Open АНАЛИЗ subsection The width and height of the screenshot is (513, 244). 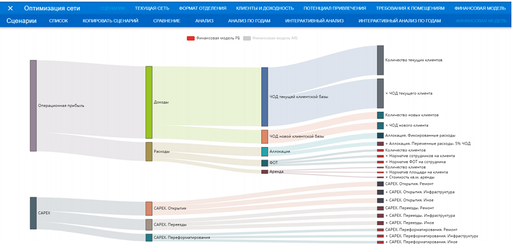pyautogui.click(x=204, y=21)
